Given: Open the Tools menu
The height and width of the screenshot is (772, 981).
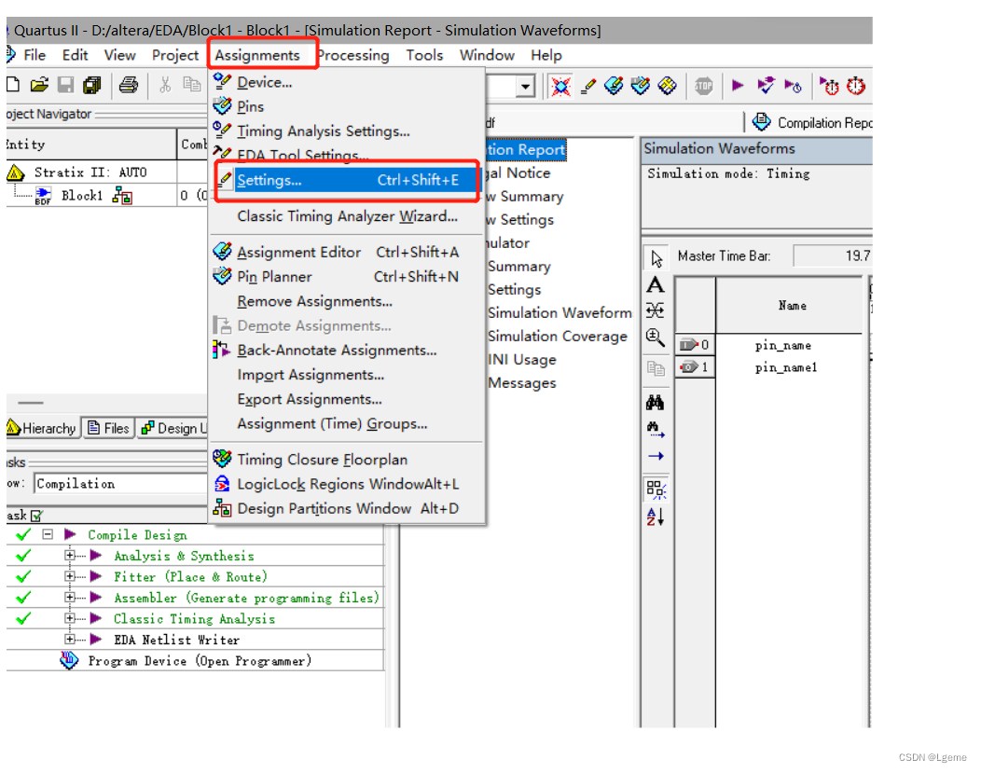Looking at the screenshot, I should (424, 55).
